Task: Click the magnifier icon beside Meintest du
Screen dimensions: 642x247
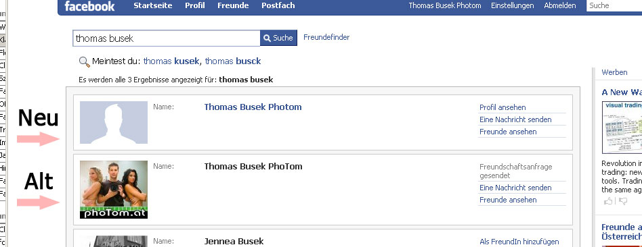Action: [x=85, y=62]
